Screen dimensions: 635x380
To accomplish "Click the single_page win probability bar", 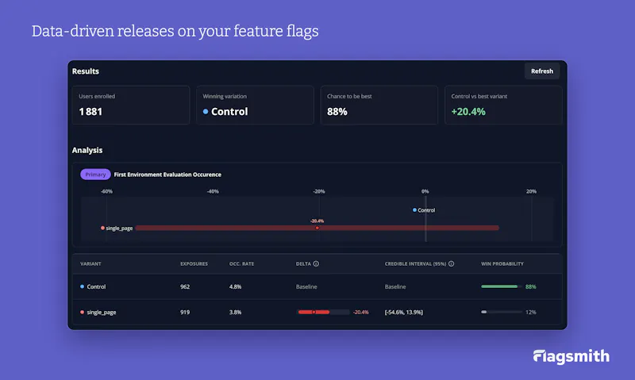I will coord(502,312).
